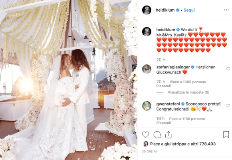Show who liked: Piace a 1985 persone

(188, 82)
